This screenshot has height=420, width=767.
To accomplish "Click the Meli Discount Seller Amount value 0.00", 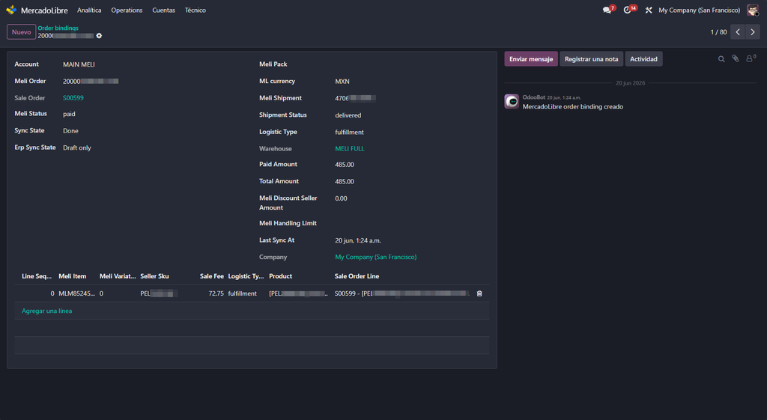I will [x=341, y=198].
